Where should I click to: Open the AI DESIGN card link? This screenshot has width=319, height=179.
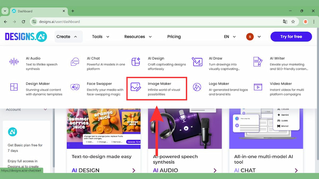pos(85,170)
